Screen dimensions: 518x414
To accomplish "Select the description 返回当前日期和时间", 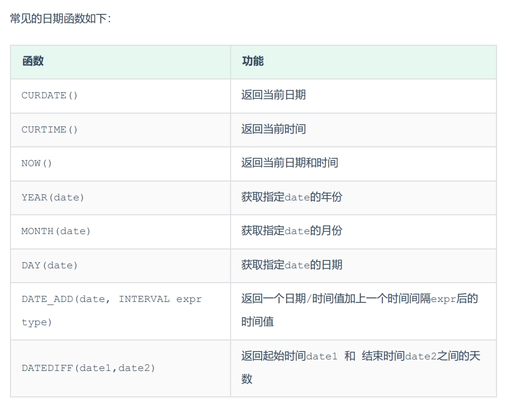I will coord(290,163).
